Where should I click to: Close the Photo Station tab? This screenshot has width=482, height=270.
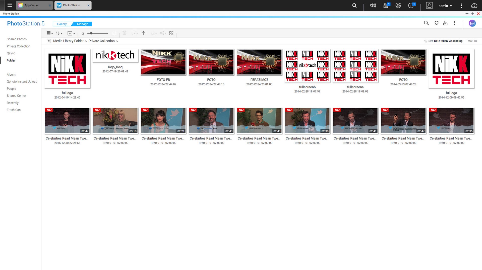tap(88, 5)
